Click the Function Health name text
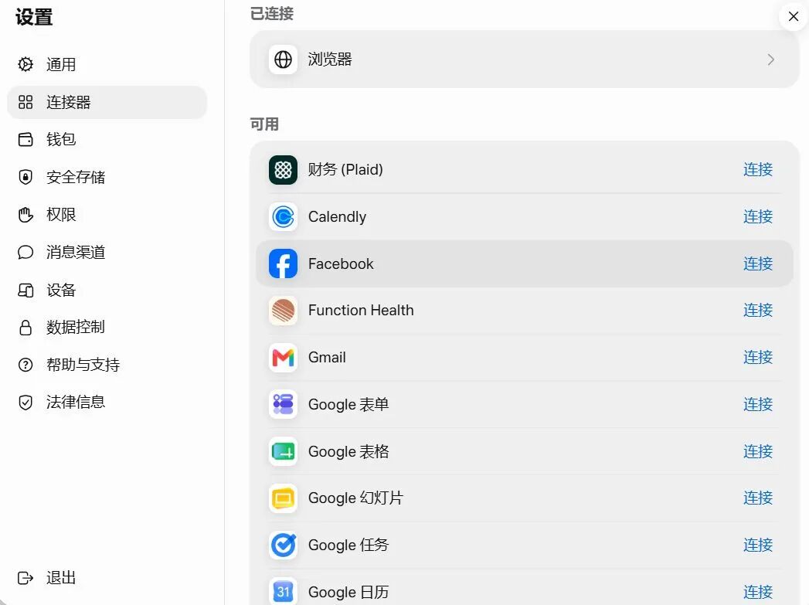Viewport: 809px width, 605px height. (361, 310)
